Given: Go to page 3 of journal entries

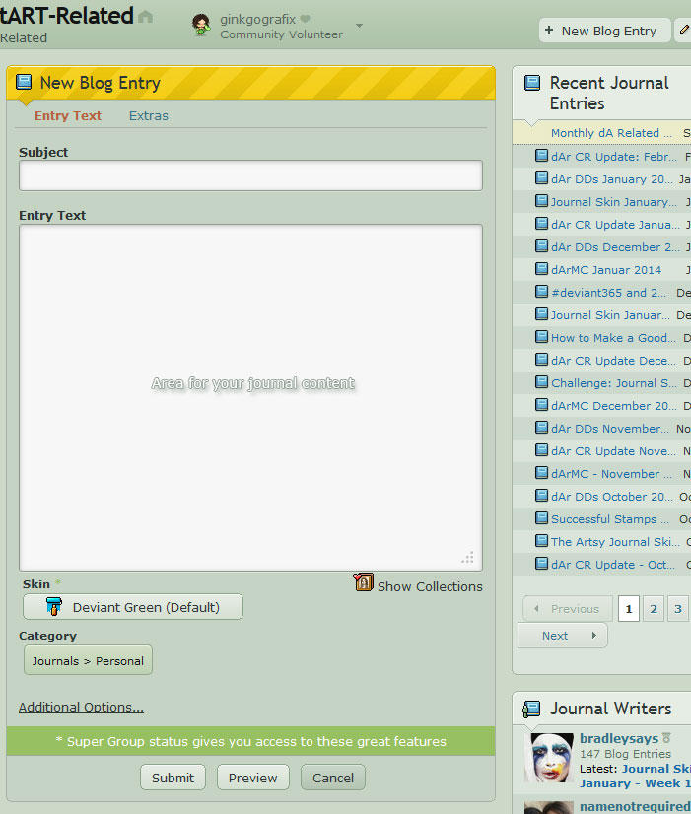Looking at the screenshot, I should (678, 608).
